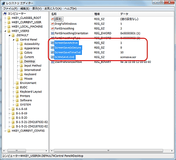
Task: Click the S-1-5-19 folder icon
Action: click(13, 113)
